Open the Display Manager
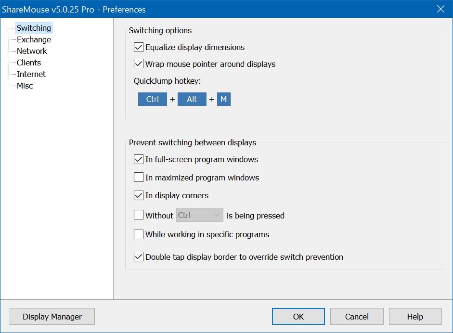The width and height of the screenshot is (453, 333). (x=52, y=316)
